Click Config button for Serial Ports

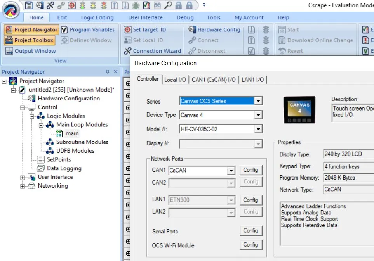(x=250, y=230)
